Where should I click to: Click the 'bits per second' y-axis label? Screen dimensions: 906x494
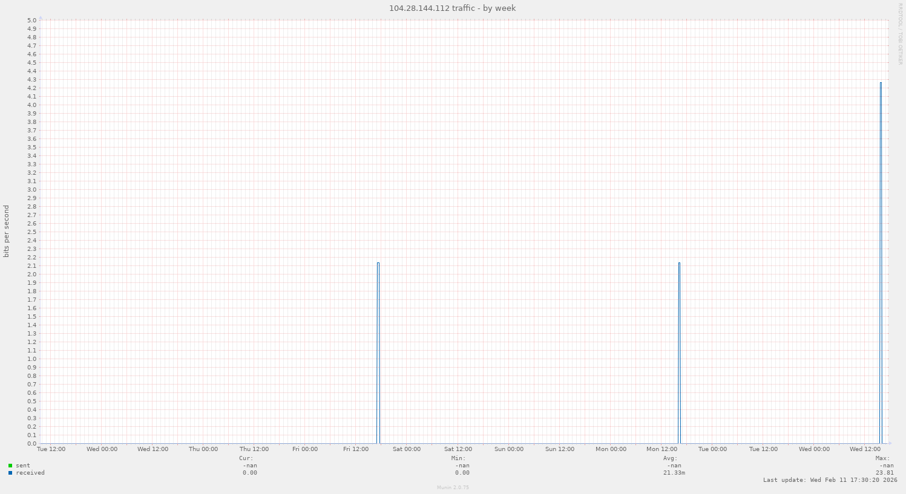click(x=7, y=232)
